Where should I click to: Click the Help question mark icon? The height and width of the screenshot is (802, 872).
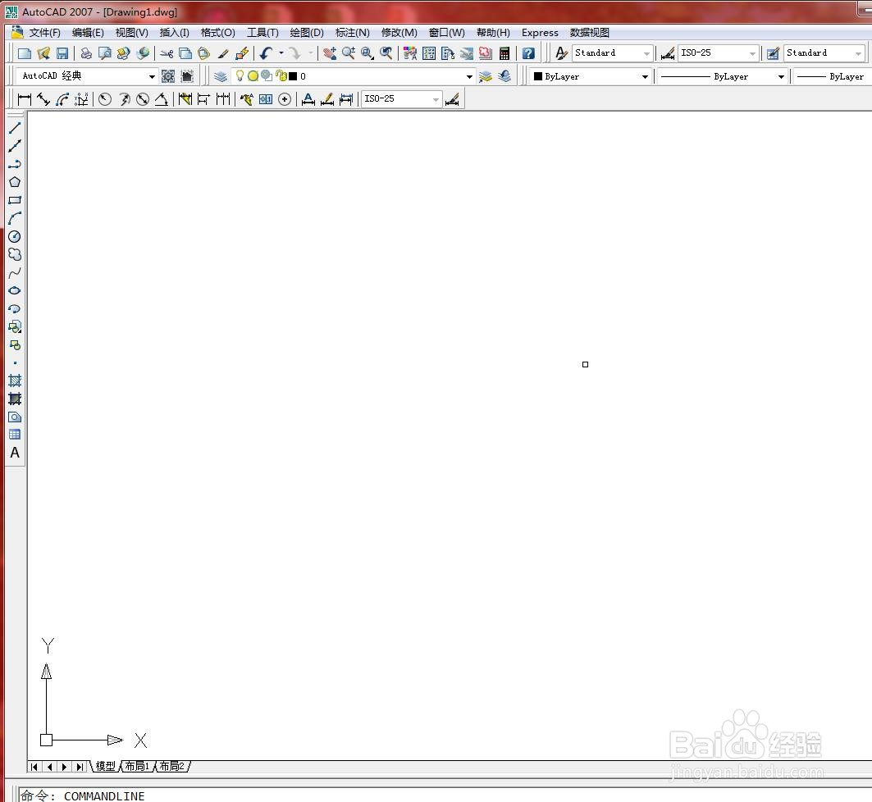coord(528,53)
